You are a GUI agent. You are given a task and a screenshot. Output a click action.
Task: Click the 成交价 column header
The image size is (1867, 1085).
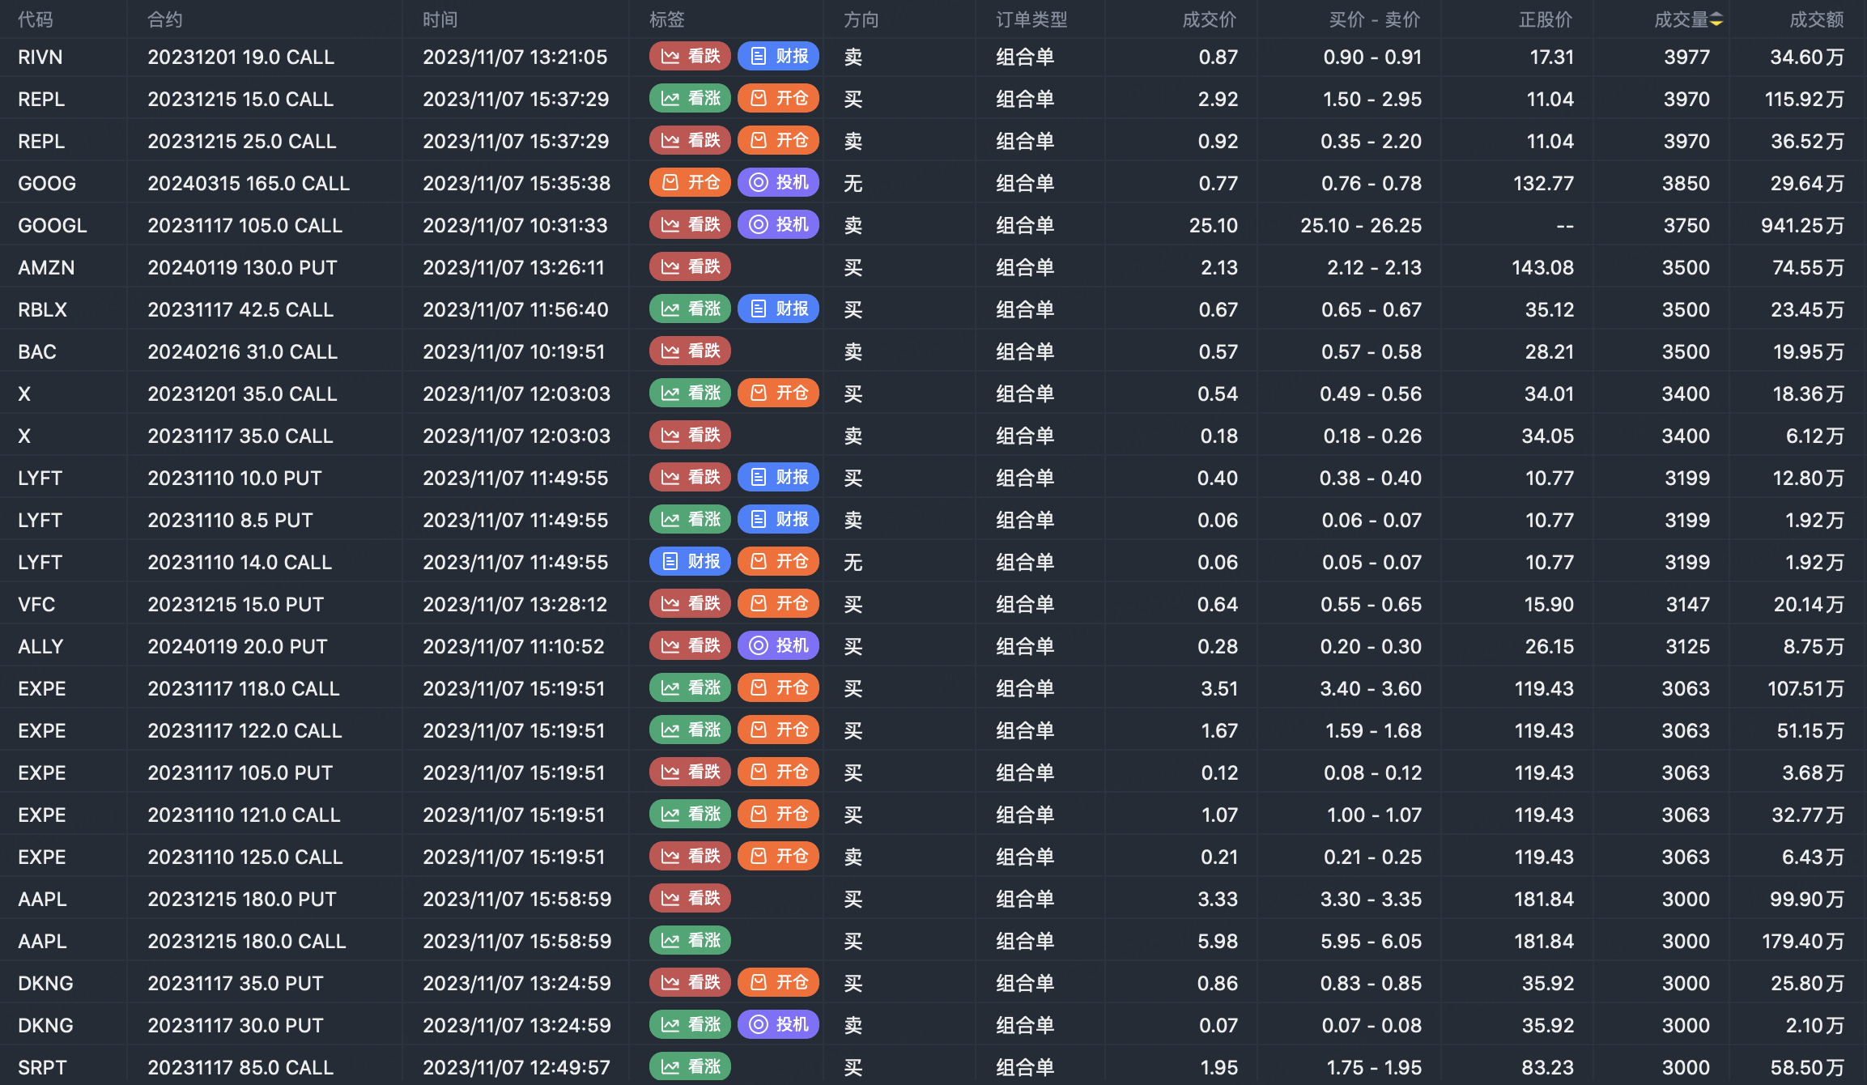[1210, 20]
